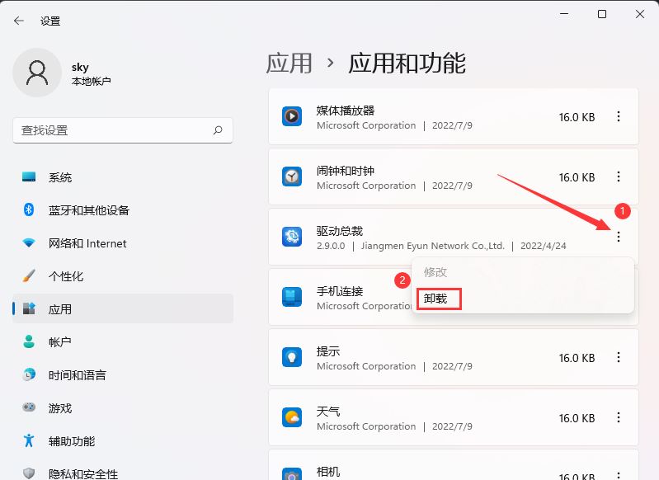Go to 网络和 Internet settings
Screen dimensions: 659x480
point(87,243)
